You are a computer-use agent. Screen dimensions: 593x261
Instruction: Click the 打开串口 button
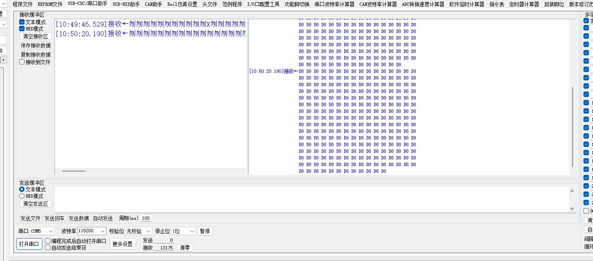29,244
